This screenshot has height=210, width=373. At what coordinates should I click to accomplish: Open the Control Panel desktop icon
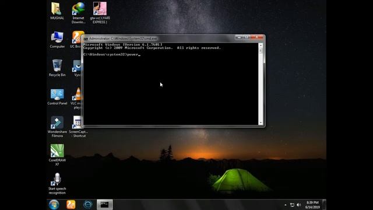(x=57, y=96)
